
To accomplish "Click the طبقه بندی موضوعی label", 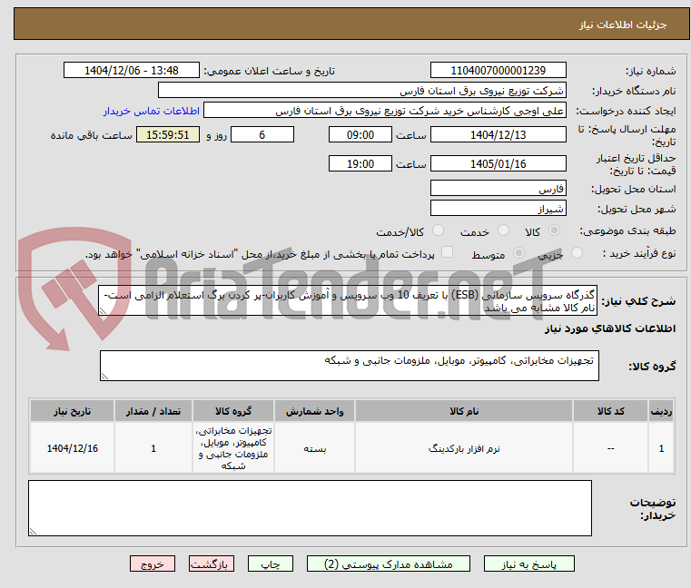I will pyautogui.click(x=627, y=230).
